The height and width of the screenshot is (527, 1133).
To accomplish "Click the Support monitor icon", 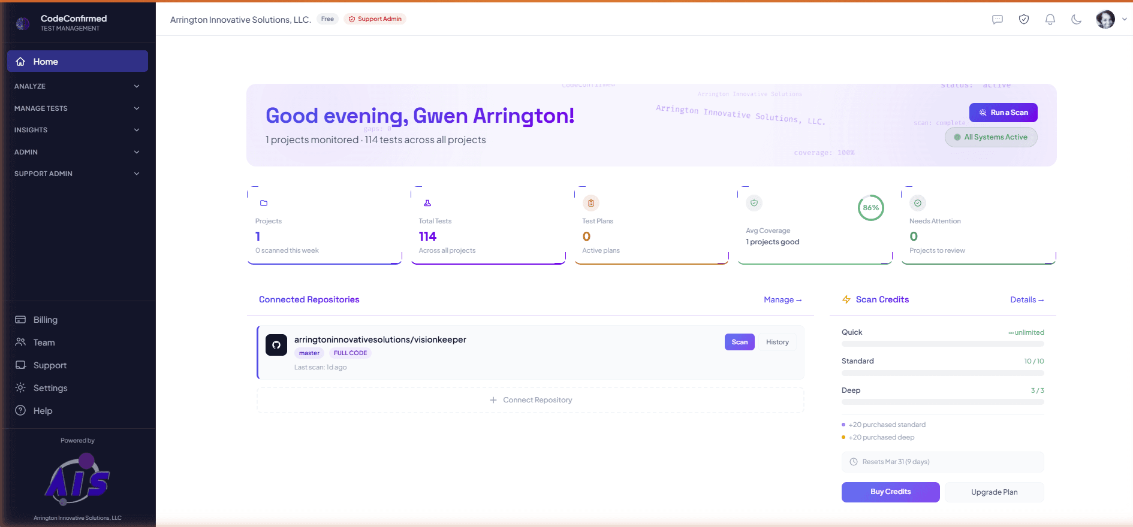I will tap(20, 365).
